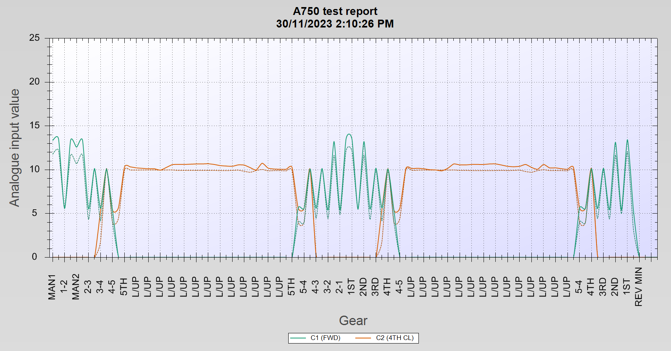Select the 1-2 shift axis label

coord(64,287)
